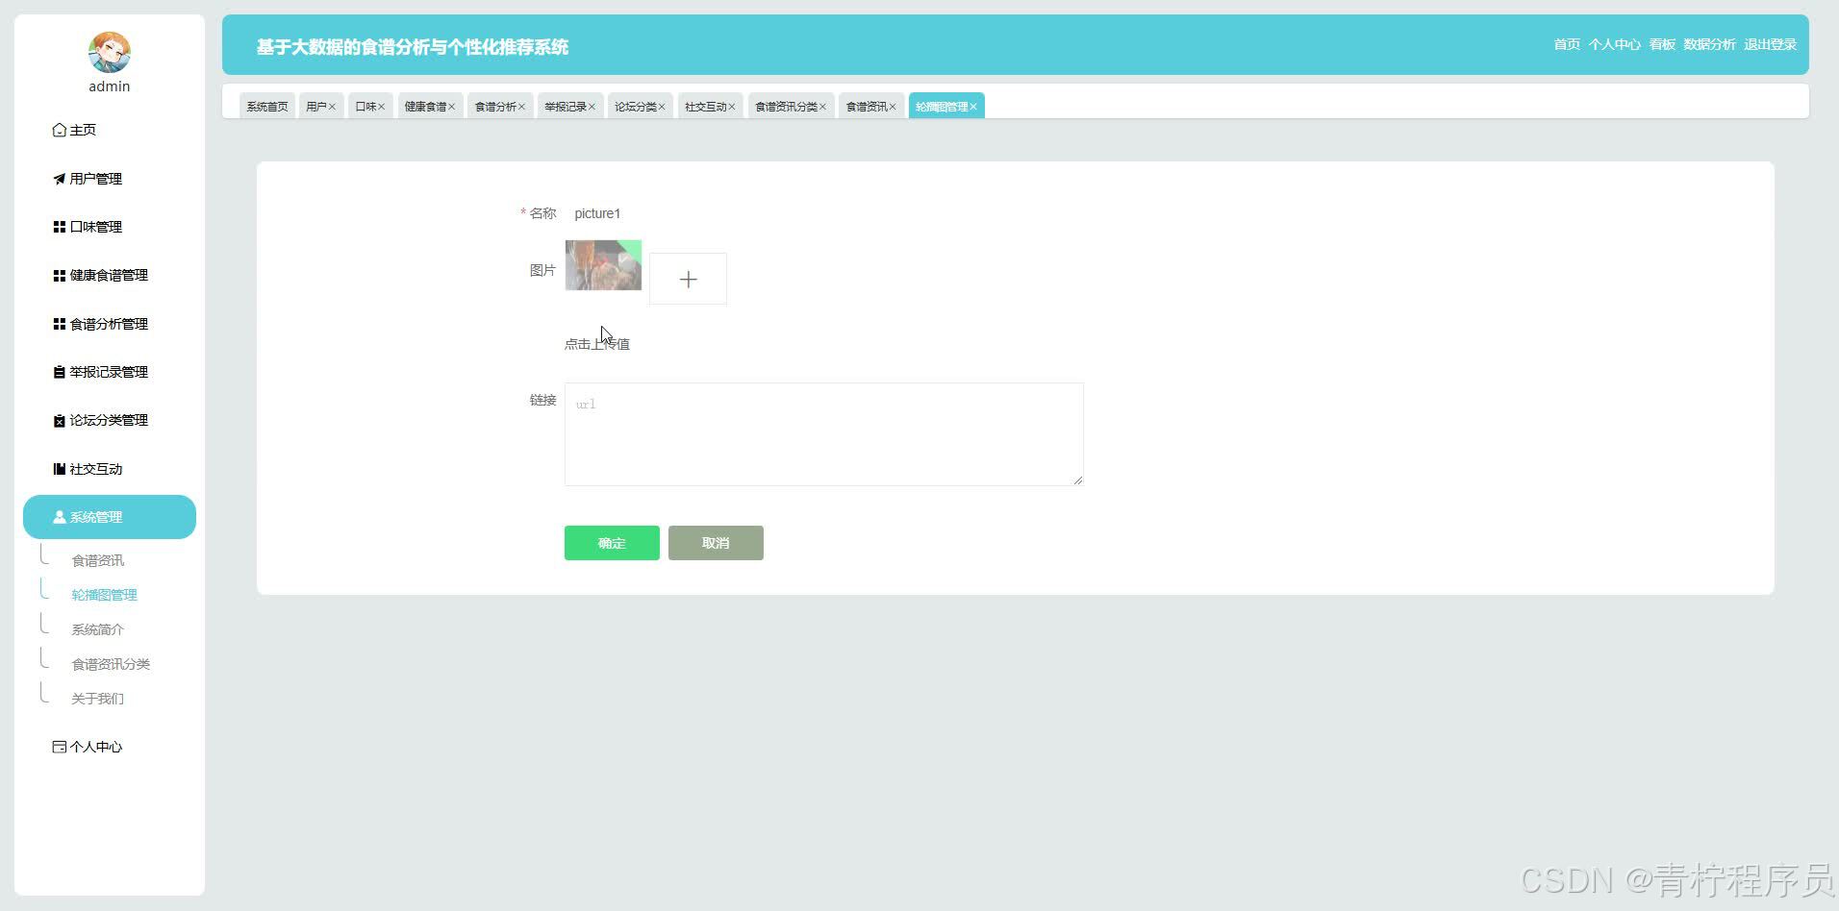
Task: Click the admin avatar picture
Action: click(110, 52)
